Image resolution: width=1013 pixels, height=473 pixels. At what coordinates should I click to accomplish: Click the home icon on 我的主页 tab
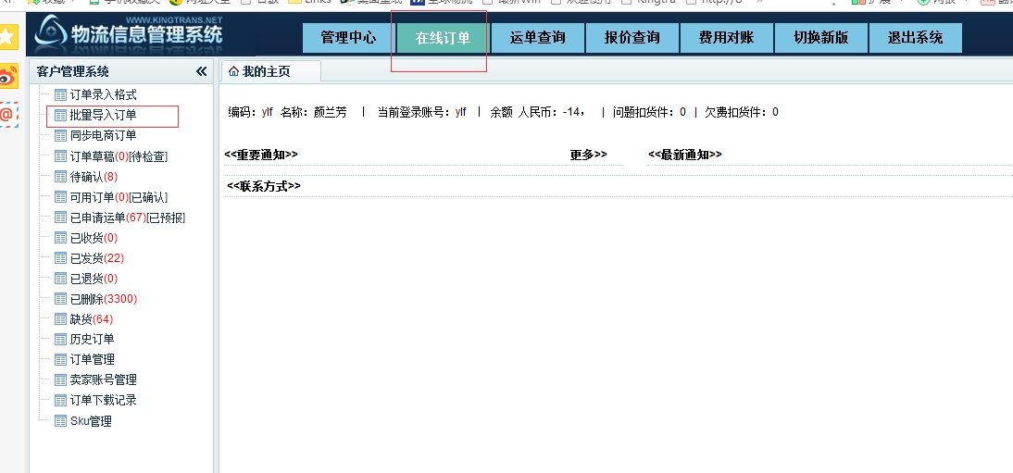click(233, 71)
